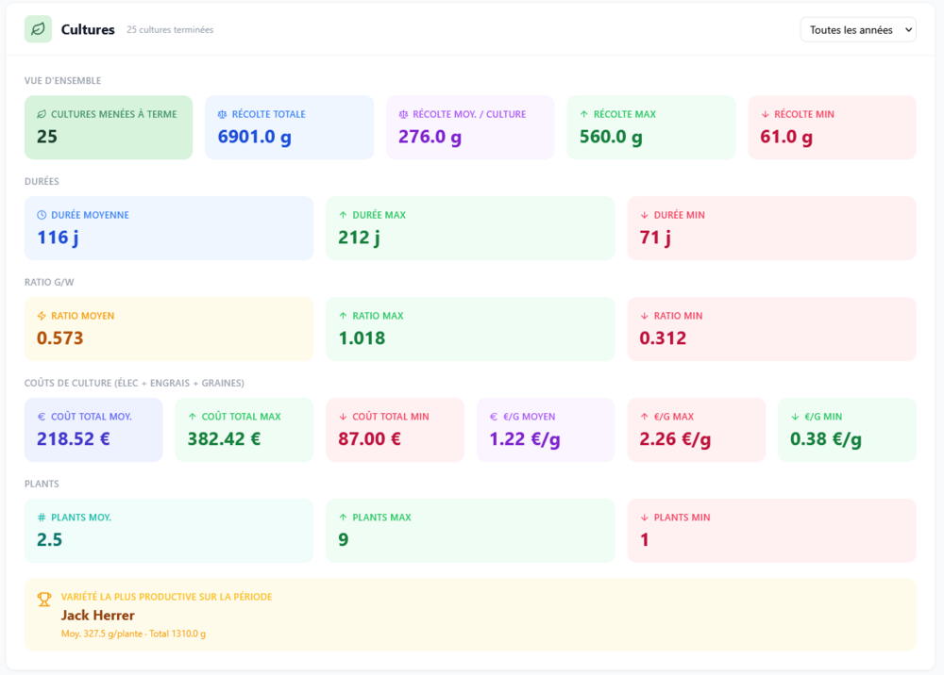Select the Cultures menées à terme card

(x=109, y=127)
